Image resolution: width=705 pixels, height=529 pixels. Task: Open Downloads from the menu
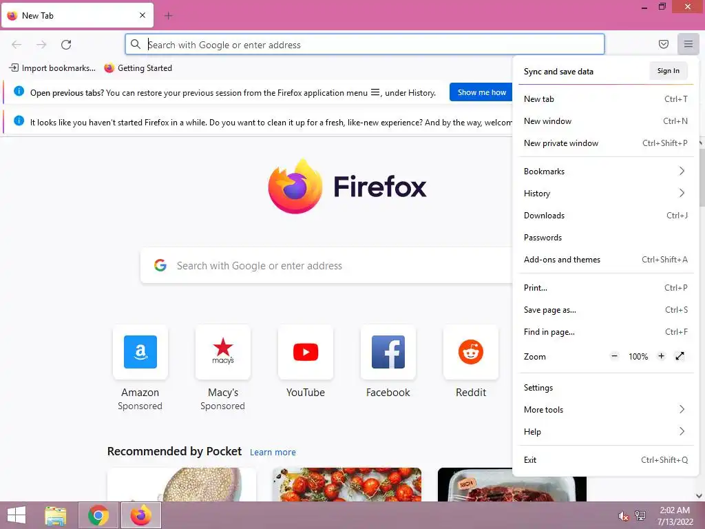[x=605, y=215]
